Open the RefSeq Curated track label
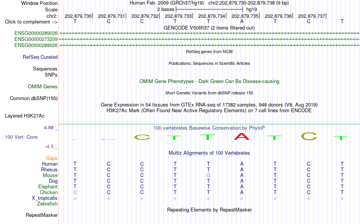The image size is (360, 224). [40, 57]
